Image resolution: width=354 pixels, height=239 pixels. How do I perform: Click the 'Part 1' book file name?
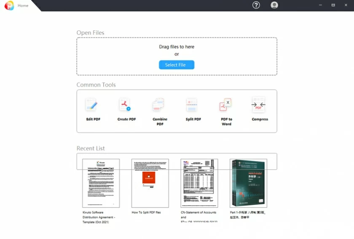248,215
